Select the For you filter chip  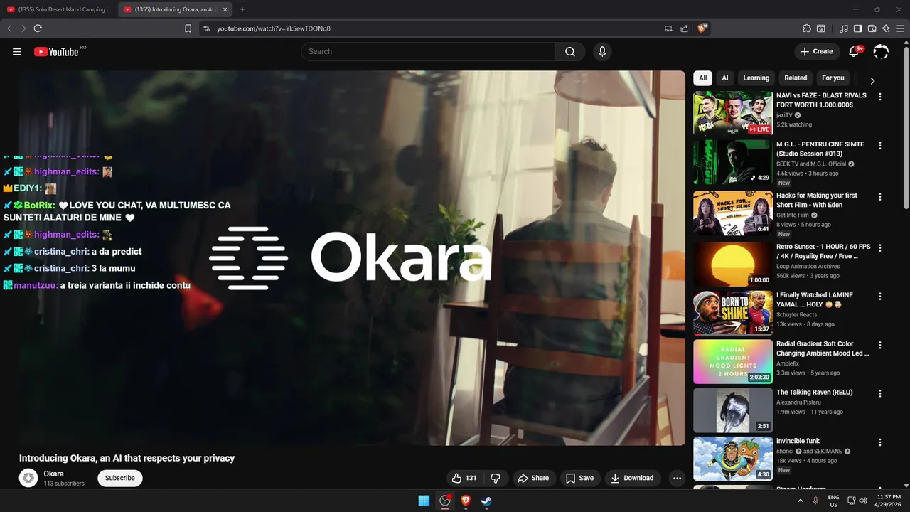click(833, 78)
